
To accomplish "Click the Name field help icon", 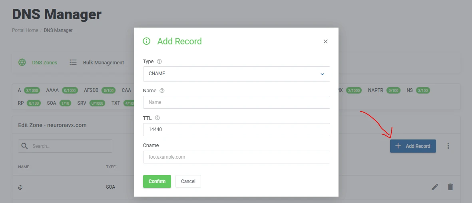I will coord(162,91).
